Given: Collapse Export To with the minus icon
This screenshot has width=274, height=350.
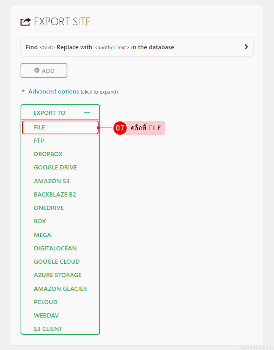Looking at the screenshot, I should click(x=87, y=113).
